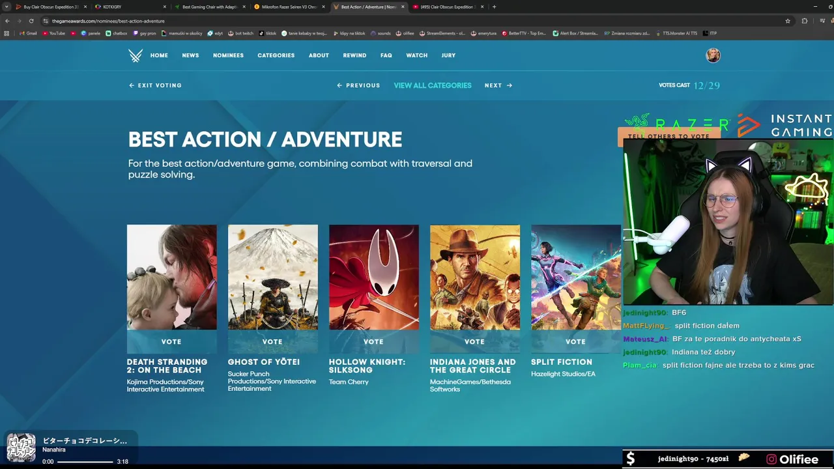Click the Ghost of Yōtei cover image

coord(273,277)
